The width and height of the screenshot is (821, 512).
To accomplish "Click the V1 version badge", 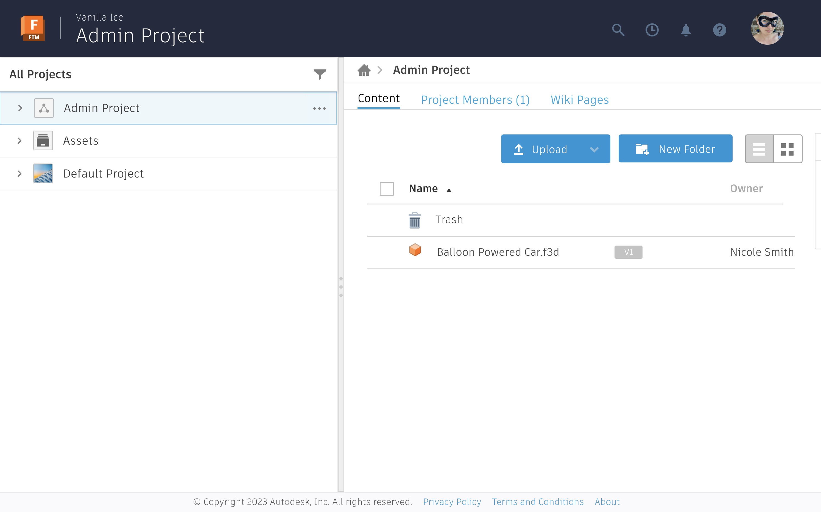I will click(x=629, y=252).
